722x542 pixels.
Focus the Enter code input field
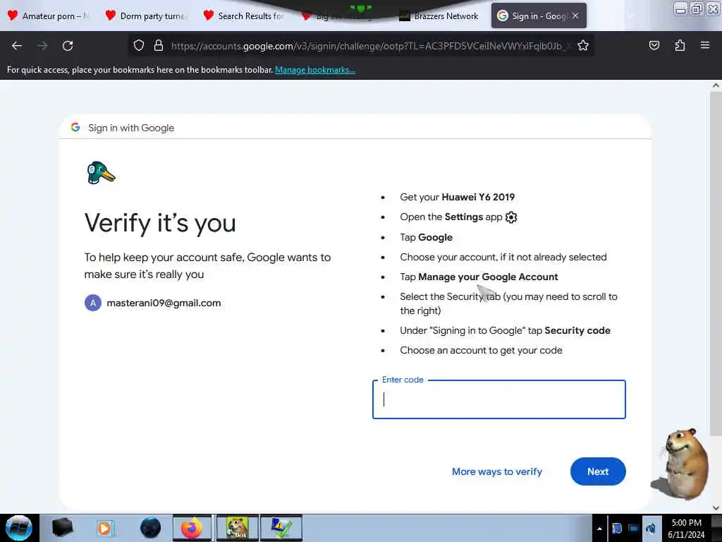498,399
